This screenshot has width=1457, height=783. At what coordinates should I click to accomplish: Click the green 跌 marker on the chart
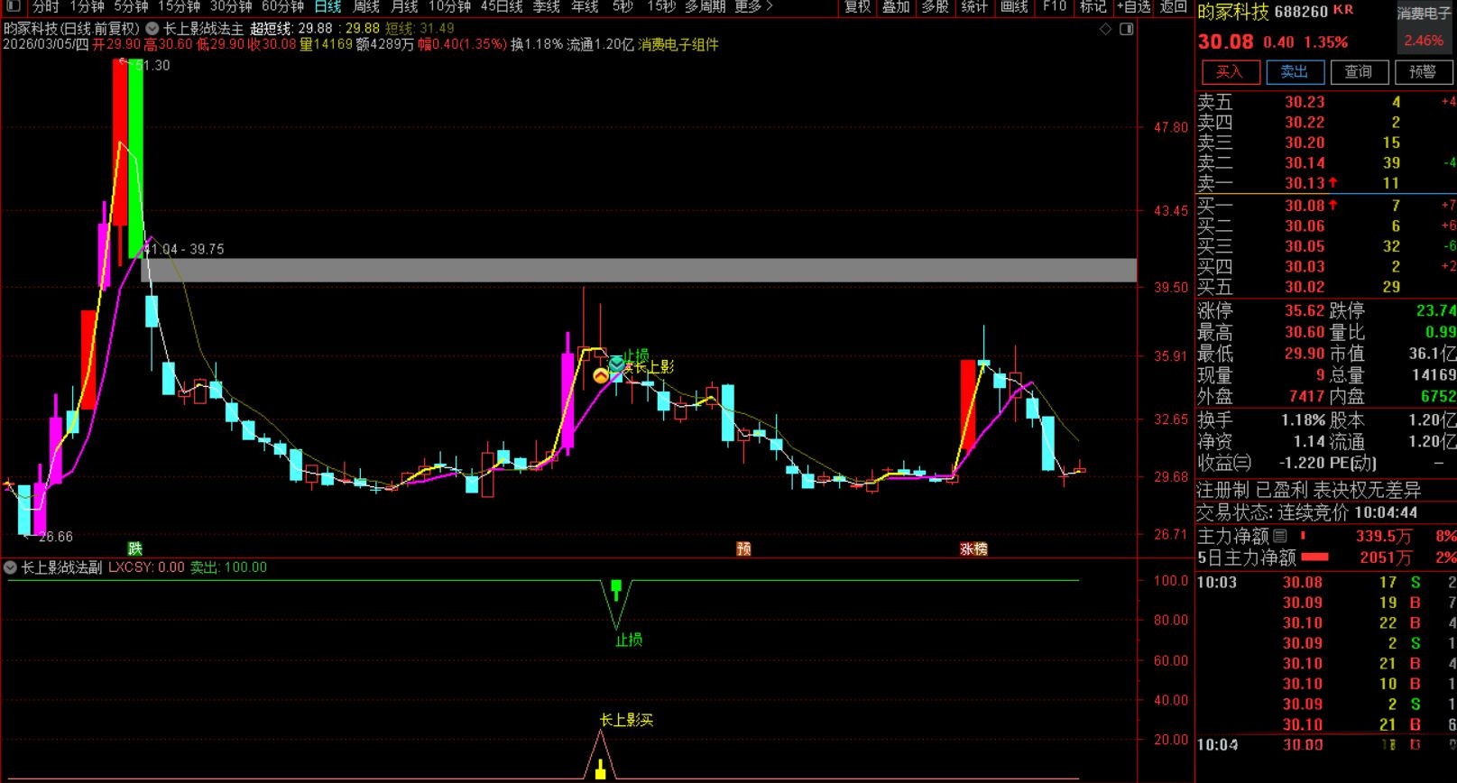(x=134, y=548)
